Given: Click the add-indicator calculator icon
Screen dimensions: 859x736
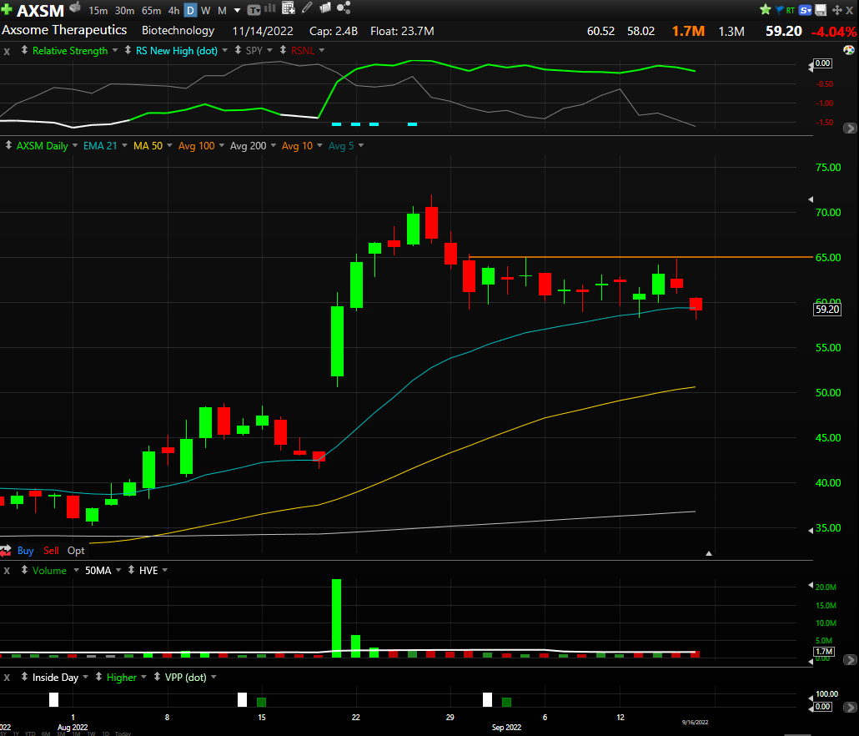Looking at the screenshot, I should (289, 8).
